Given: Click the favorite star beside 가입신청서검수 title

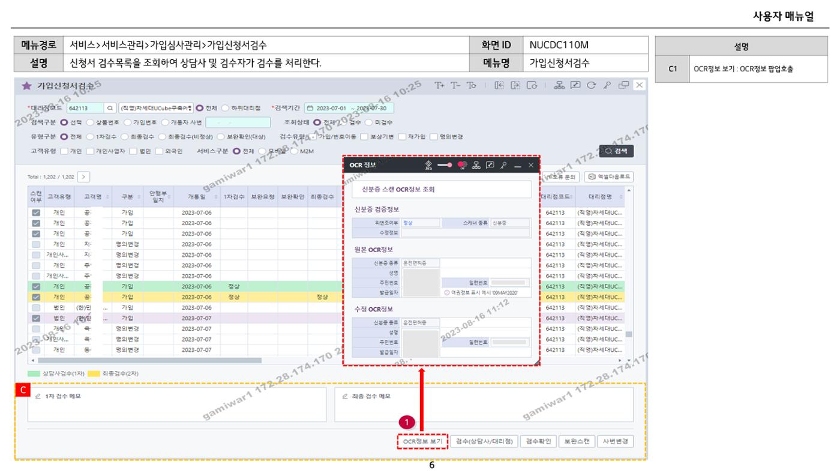Looking at the screenshot, I should pos(26,86).
